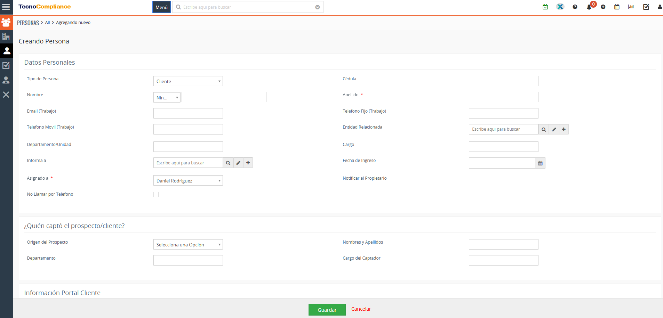Open the hamburger menu in the top-left corner
663x318 pixels.
pyautogui.click(x=6, y=7)
